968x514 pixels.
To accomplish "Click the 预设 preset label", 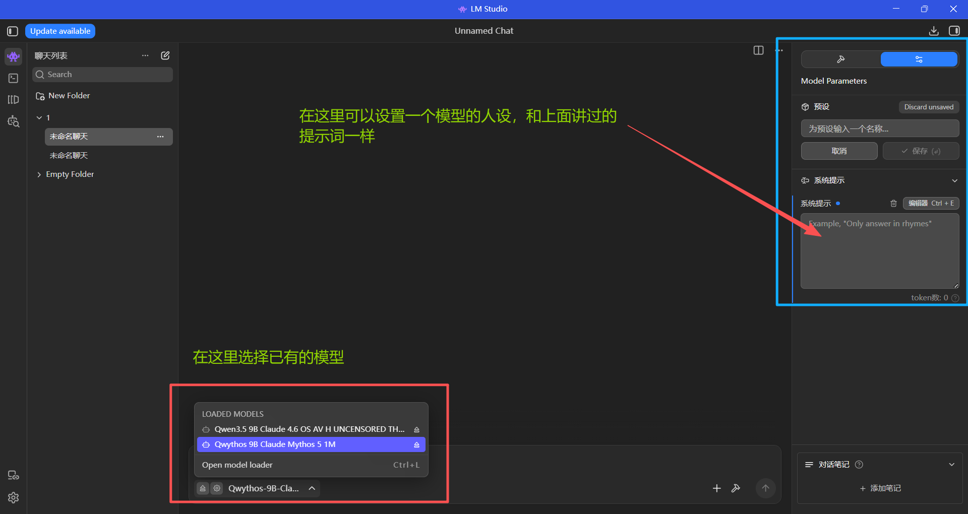I will (821, 107).
